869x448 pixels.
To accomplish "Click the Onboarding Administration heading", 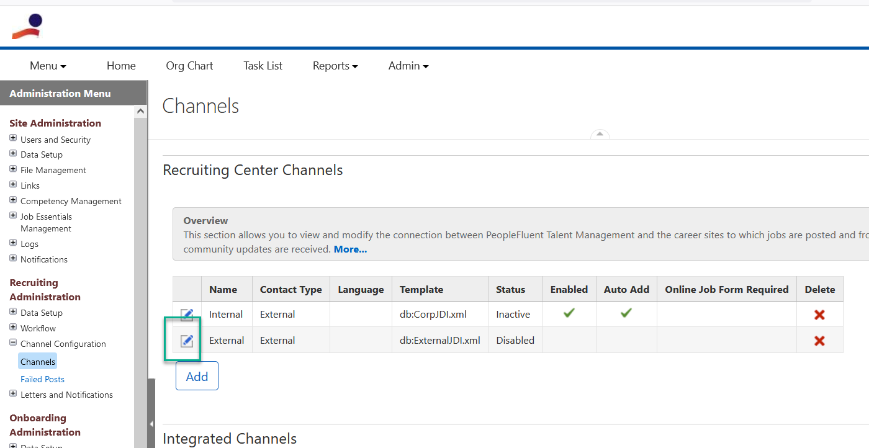I will (x=45, y=425).
